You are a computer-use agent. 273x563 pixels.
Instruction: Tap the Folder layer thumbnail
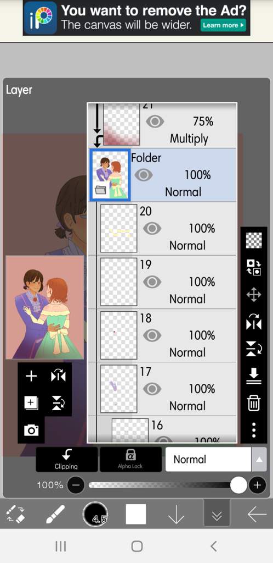110,175
